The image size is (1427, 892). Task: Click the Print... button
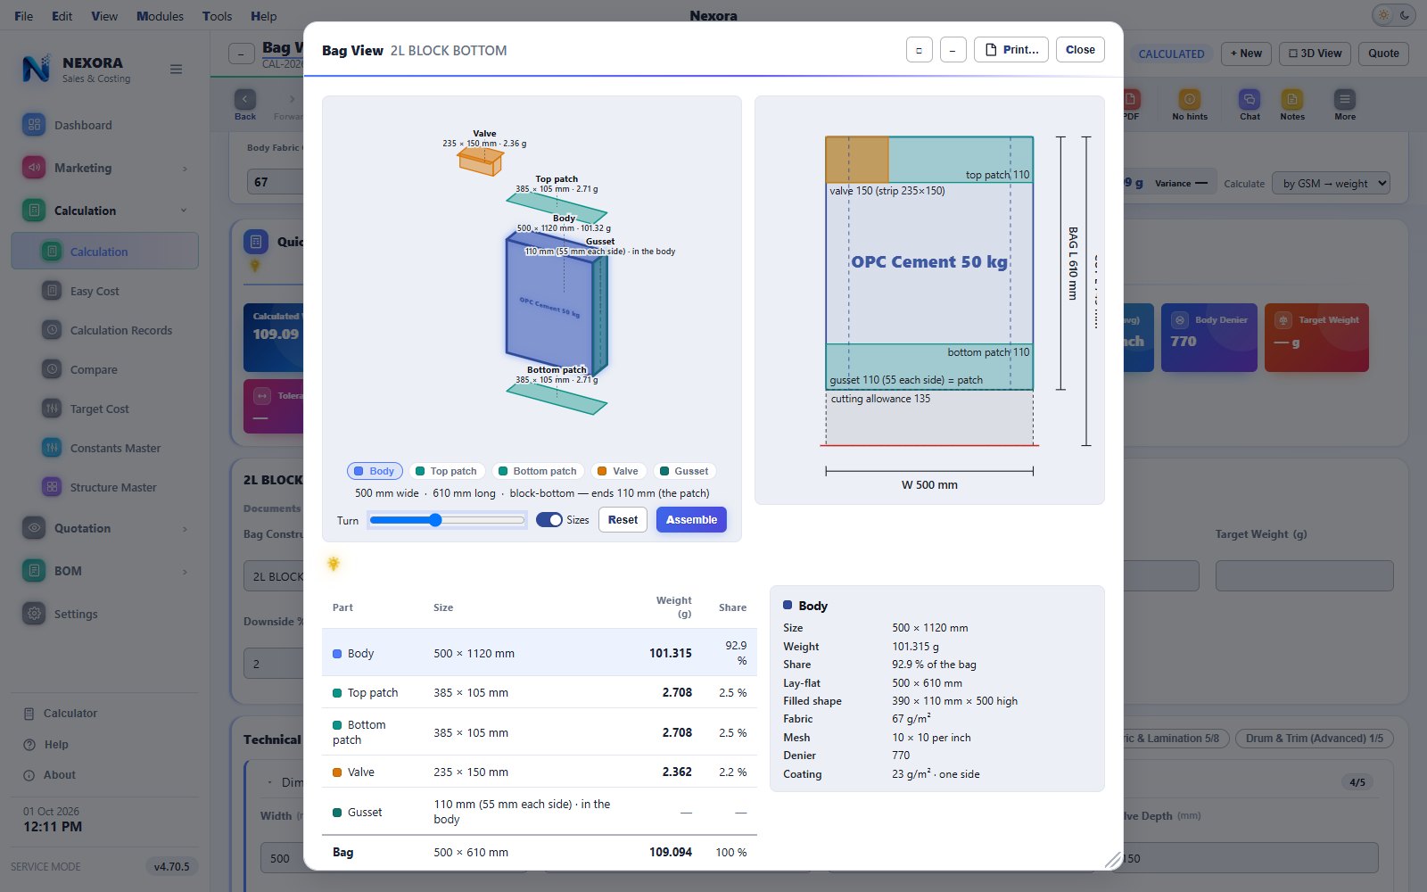point(1011,50)
